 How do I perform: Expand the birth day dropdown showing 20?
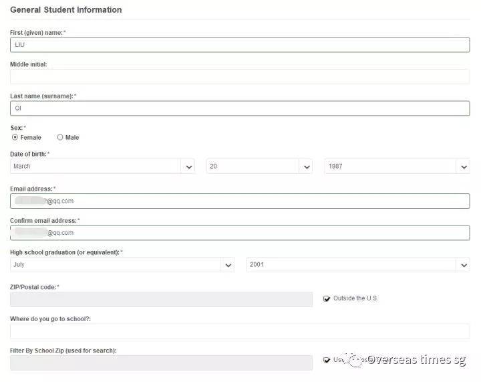point(259,167)
